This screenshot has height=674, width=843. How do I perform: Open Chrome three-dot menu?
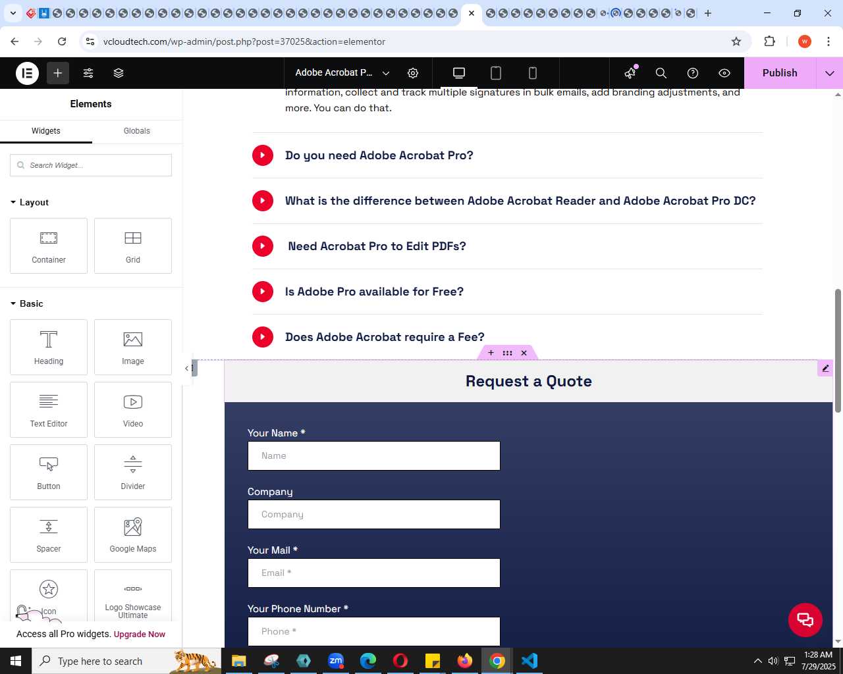coord(829,41)
